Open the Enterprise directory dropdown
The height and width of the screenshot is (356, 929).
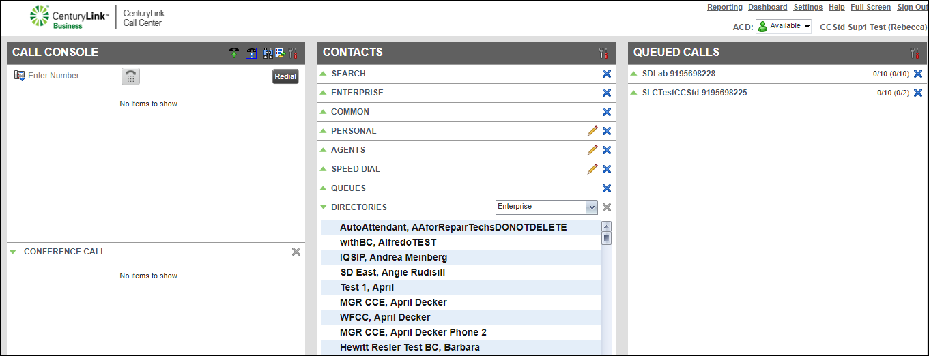click(x=546, y=207)
